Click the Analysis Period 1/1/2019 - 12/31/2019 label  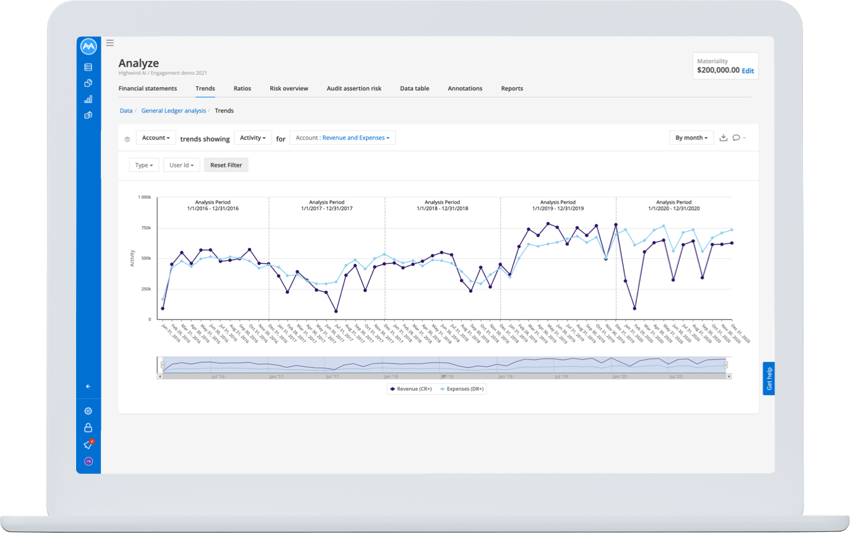click(x=558, y=205)
